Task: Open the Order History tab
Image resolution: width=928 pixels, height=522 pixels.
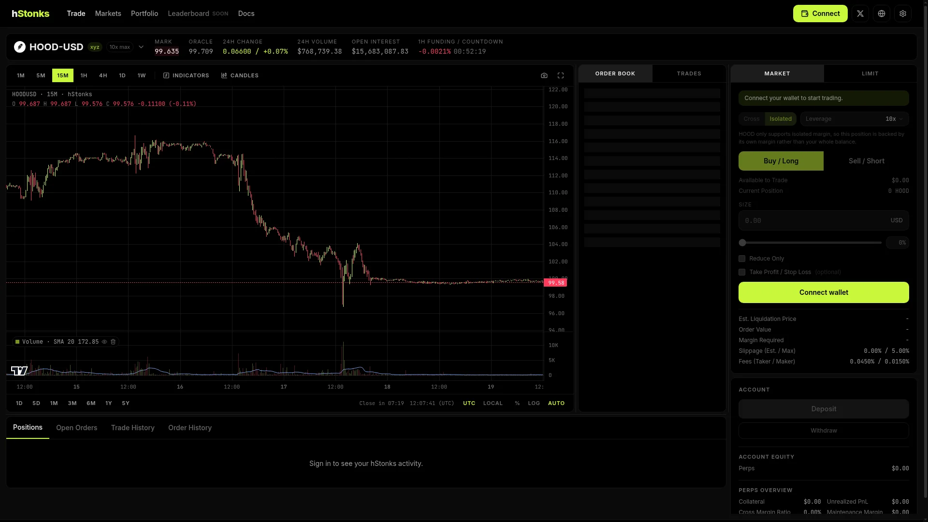Action: [x=190, y=428]
